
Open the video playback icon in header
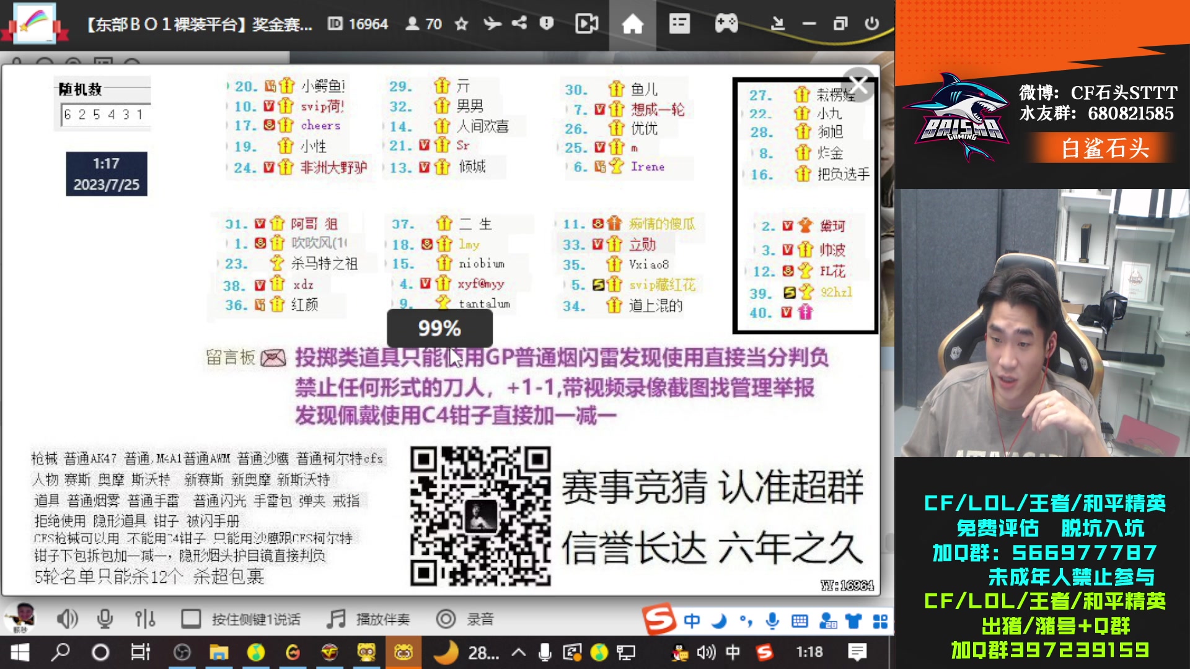point(586,24)
